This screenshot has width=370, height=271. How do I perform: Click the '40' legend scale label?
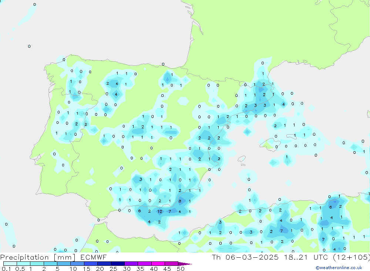point(154,269)
